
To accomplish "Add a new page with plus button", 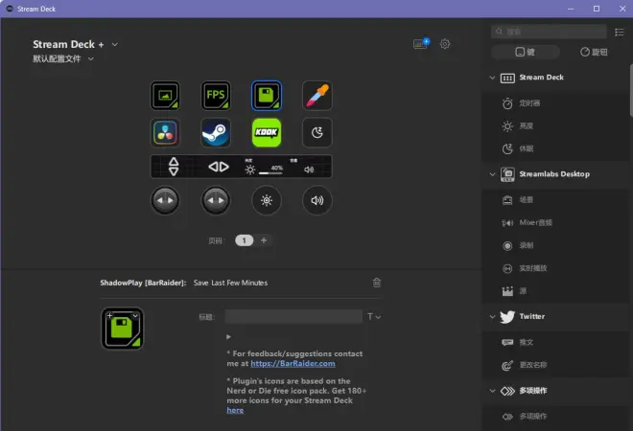I will pyautogui.click(x=264, y=240).
